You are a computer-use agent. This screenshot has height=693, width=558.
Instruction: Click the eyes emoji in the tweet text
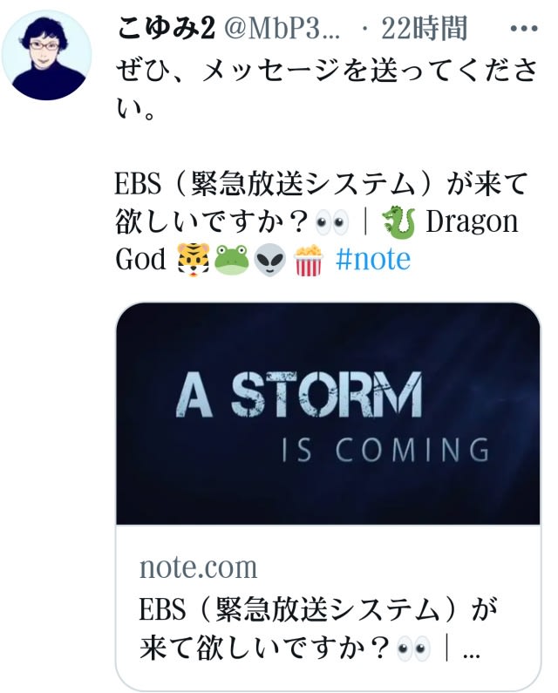331,222
